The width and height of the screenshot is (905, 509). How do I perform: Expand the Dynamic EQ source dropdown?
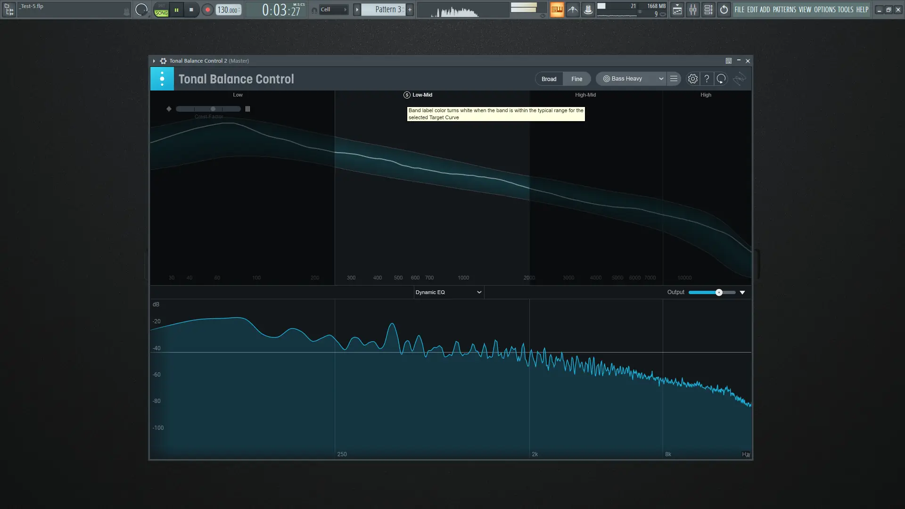point(448,292)
